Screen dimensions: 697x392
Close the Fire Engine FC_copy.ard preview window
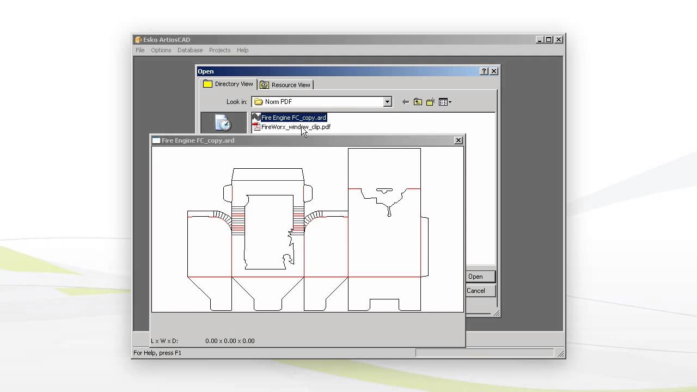coord(458,140)
